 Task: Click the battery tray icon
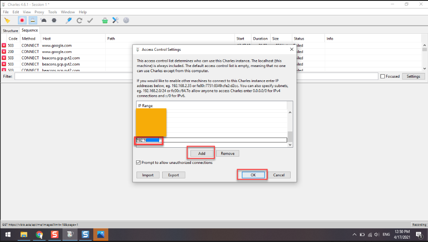362,235
